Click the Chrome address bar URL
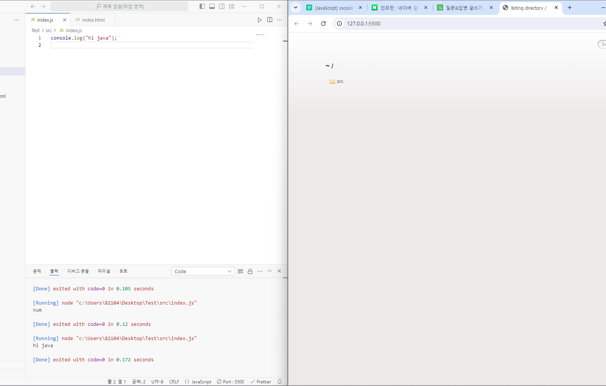This screenshot has width=606, height=386. [x=364, y=24]
